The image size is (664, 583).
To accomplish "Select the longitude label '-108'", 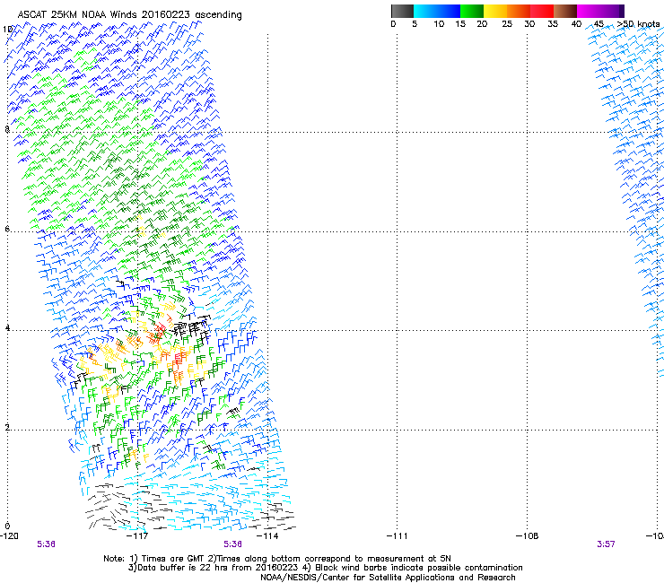I will (x=528, y=536).
